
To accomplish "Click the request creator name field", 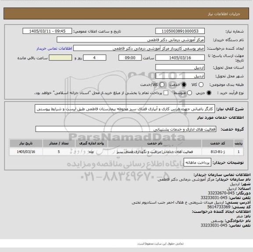I will click(139, 48).
